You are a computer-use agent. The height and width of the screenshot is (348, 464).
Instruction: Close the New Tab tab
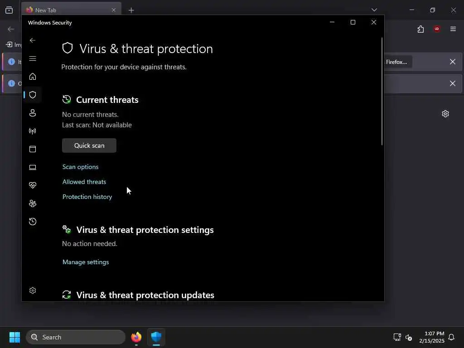coord(114,10)
